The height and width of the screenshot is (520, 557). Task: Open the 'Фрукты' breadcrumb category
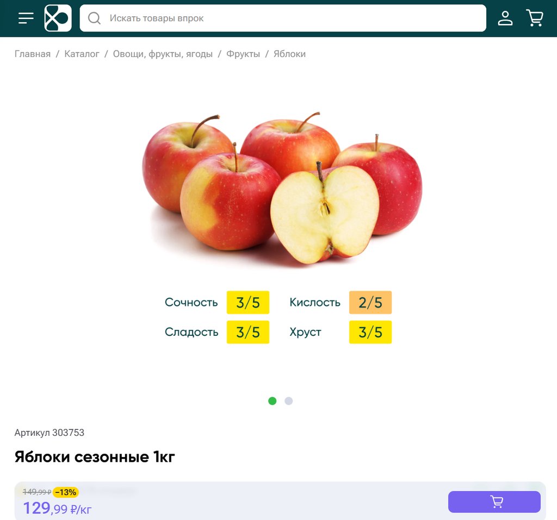click(x=243, y=54)
